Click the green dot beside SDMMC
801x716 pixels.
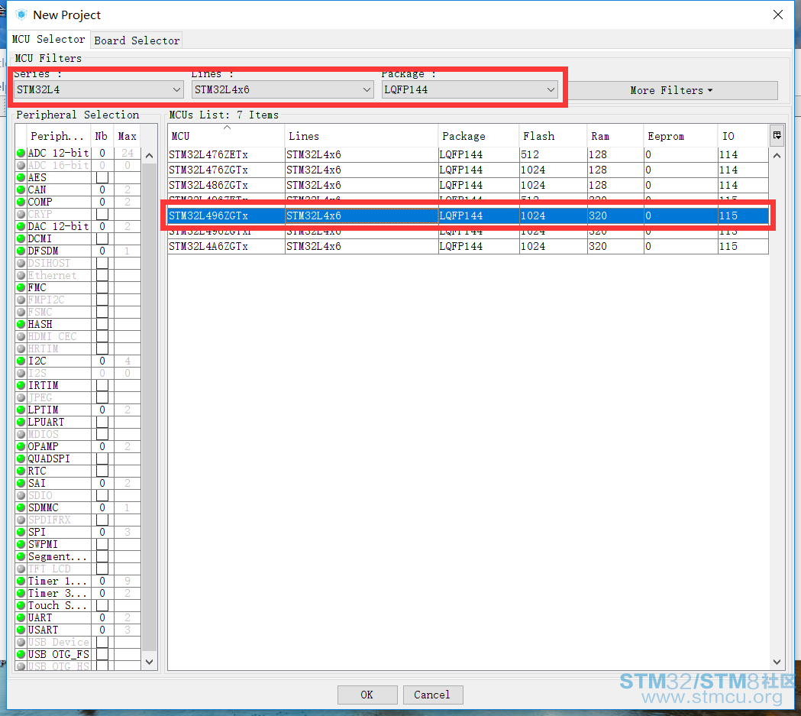point(21,507)
